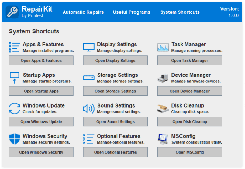Click the Device Manager hardware icon

163,78
